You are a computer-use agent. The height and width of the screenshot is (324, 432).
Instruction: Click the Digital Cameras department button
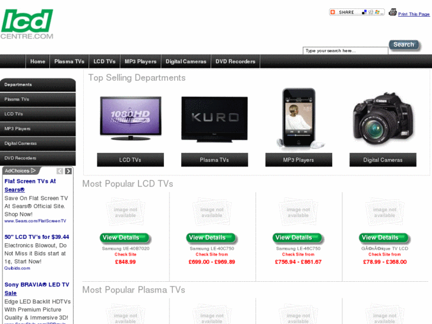pos(383,160)
